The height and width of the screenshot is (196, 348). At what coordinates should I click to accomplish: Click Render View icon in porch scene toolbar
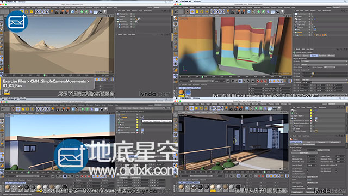(x=232, y=108)
